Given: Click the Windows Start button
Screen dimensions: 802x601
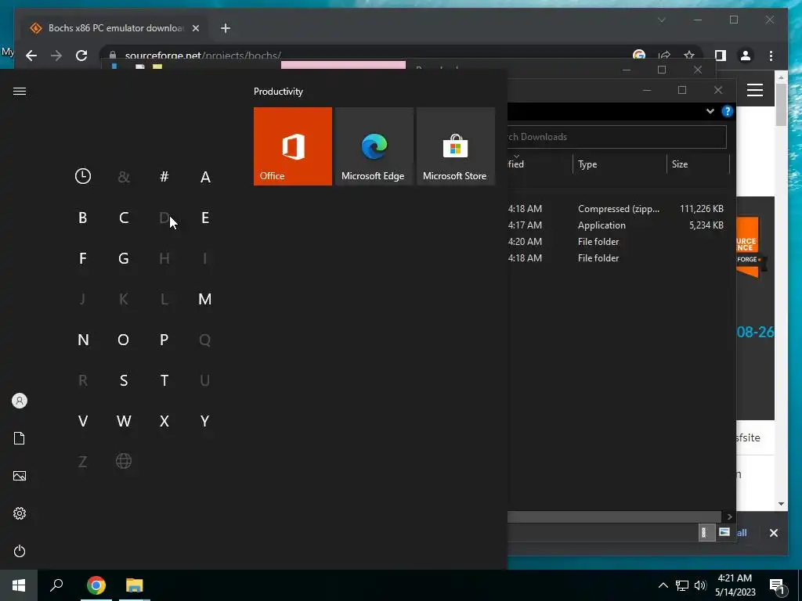Looking at the screenshot, I should tap(19, 585).
